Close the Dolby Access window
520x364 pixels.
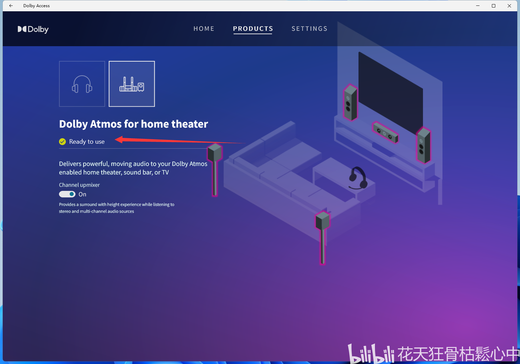(509, 6)
